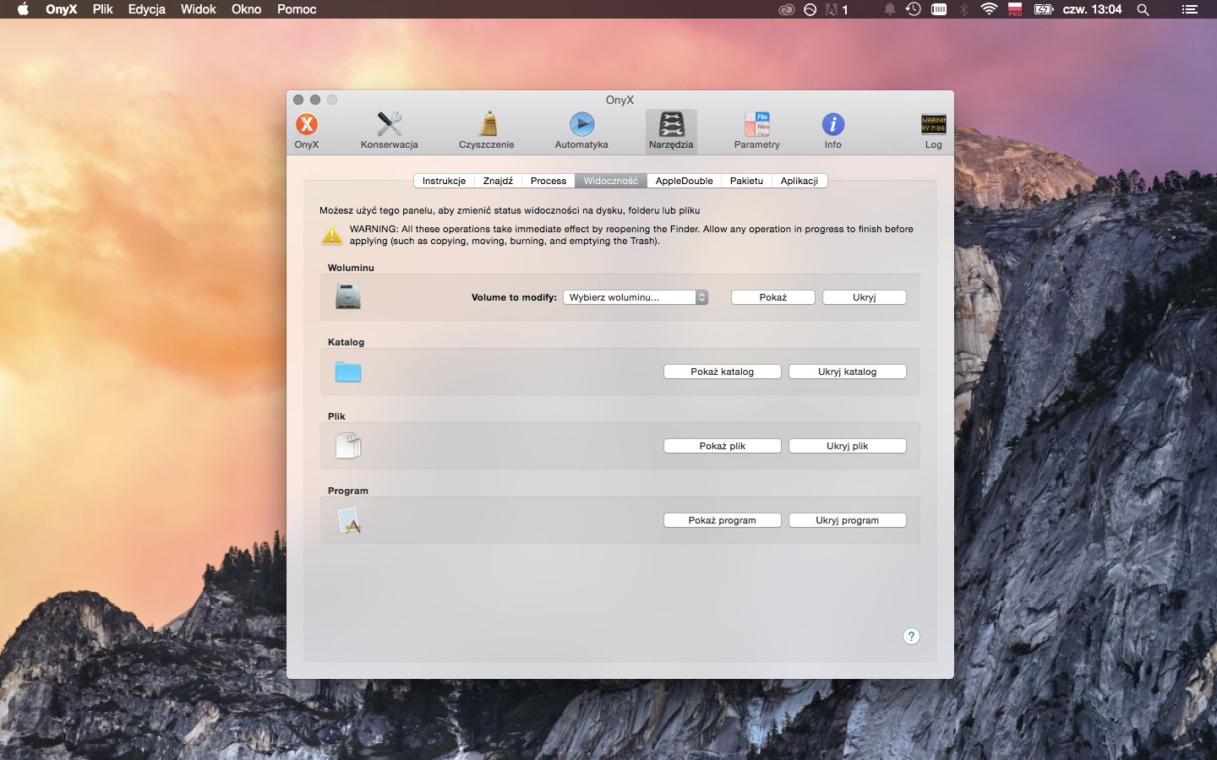Viewport: 1217px width, 760px height.
Task: Open the Time Machine menu bar icon
Action: point(913,9)
